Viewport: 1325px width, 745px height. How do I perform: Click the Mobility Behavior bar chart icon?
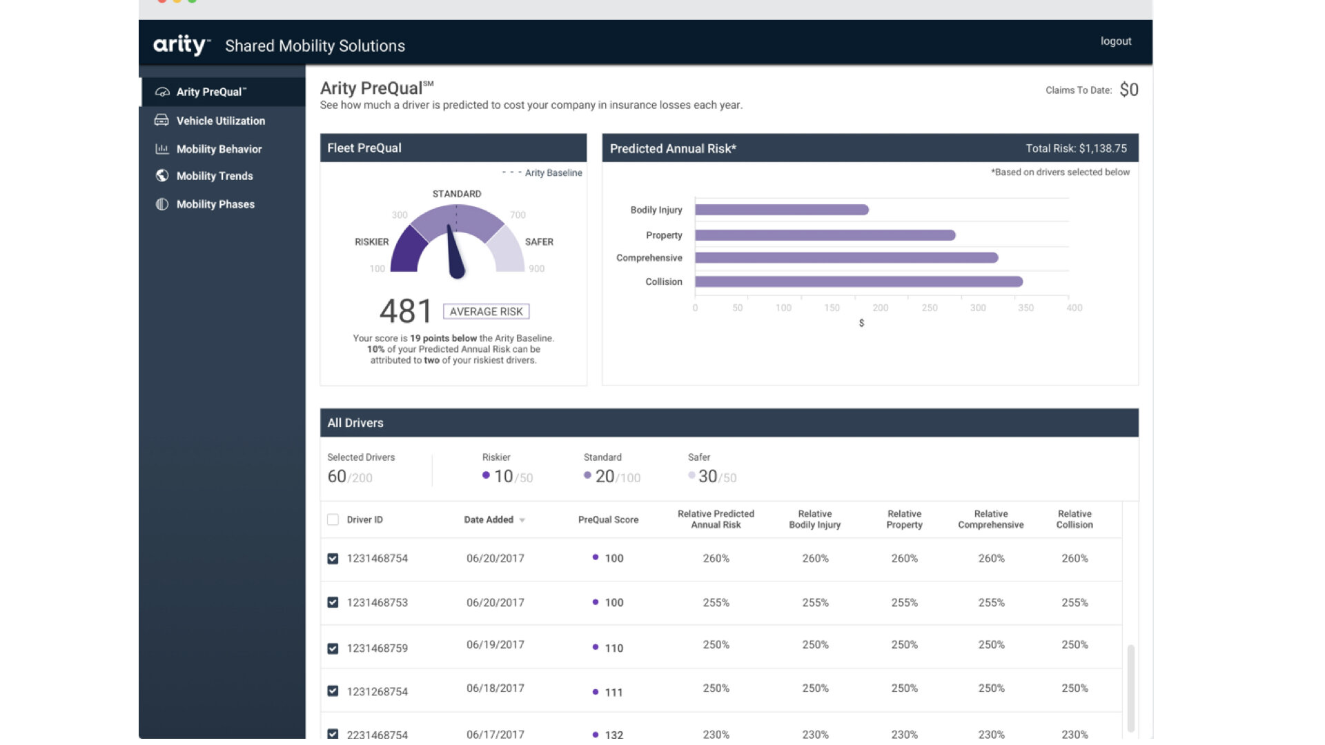[x=161, y=149]
